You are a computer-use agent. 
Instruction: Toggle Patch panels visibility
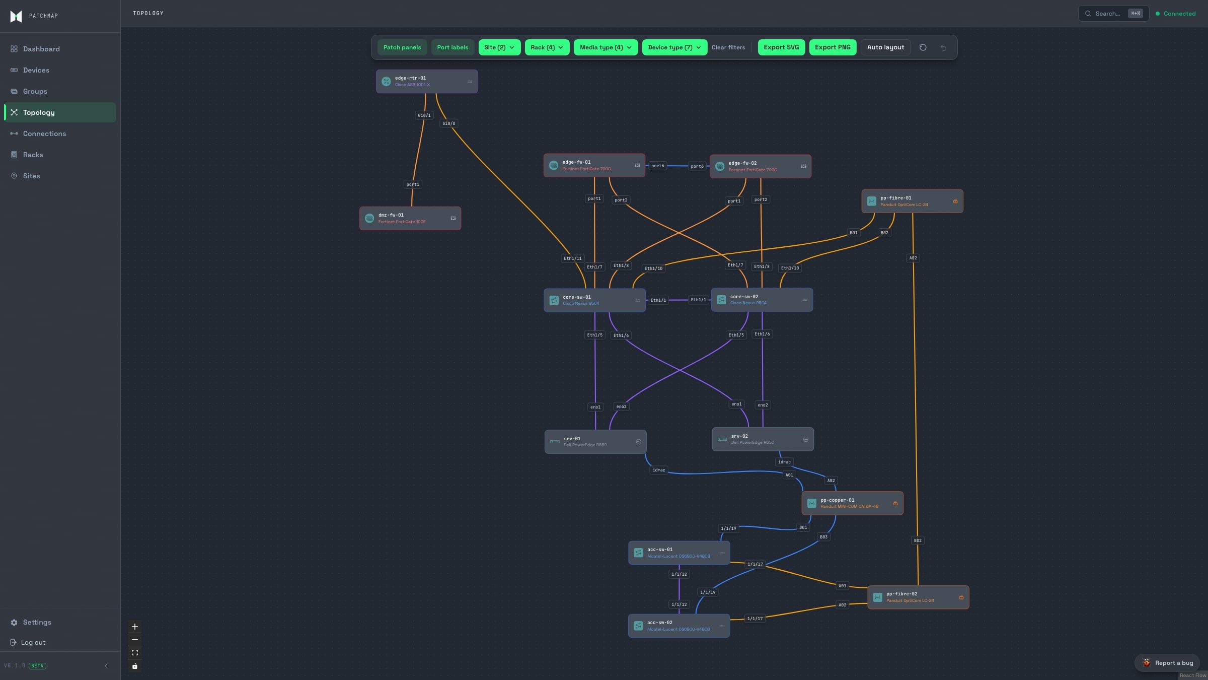coord(402,47)
